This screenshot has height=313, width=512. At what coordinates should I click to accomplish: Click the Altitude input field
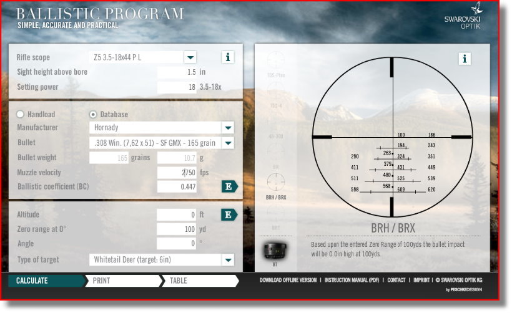pos(176,215)
